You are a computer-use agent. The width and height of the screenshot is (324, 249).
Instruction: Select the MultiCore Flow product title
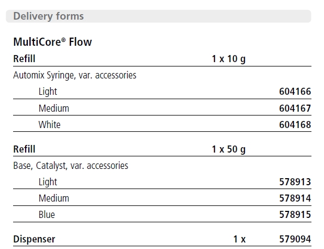pos(52,42)
